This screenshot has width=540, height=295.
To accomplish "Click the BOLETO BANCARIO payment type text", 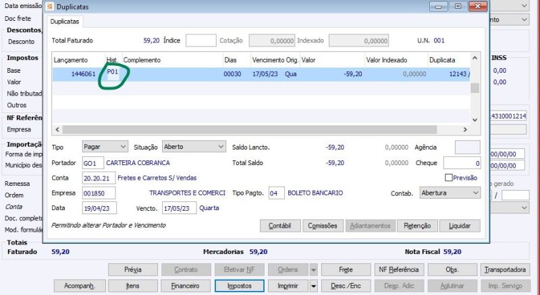I will pos(315,193).
